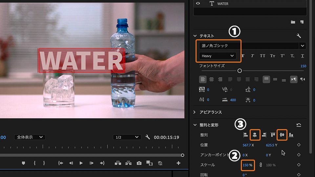Toggle keyframe for アンカーポイント
Screen dimensions: 315x177
[299, 155]
